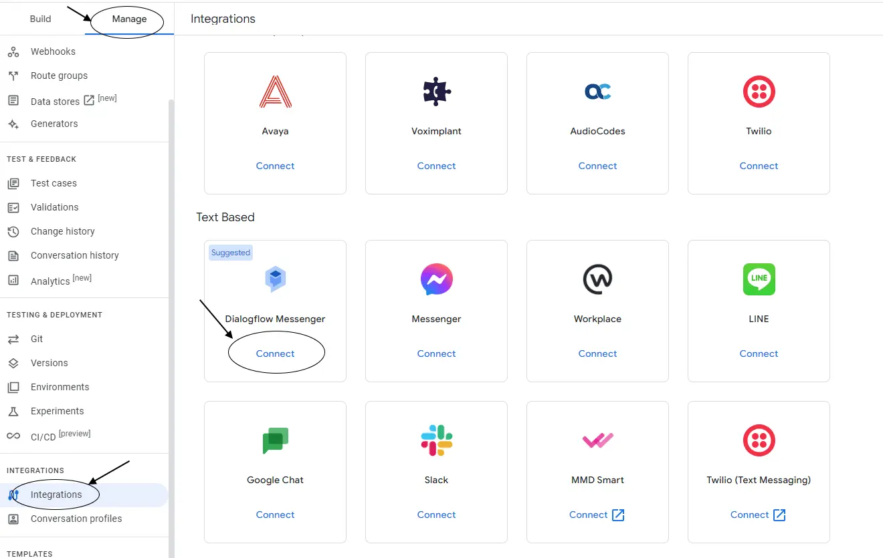Click the MMD Smart logo
Screen dimensions: 883x558
pyautogui.click(x=597, y=440)
